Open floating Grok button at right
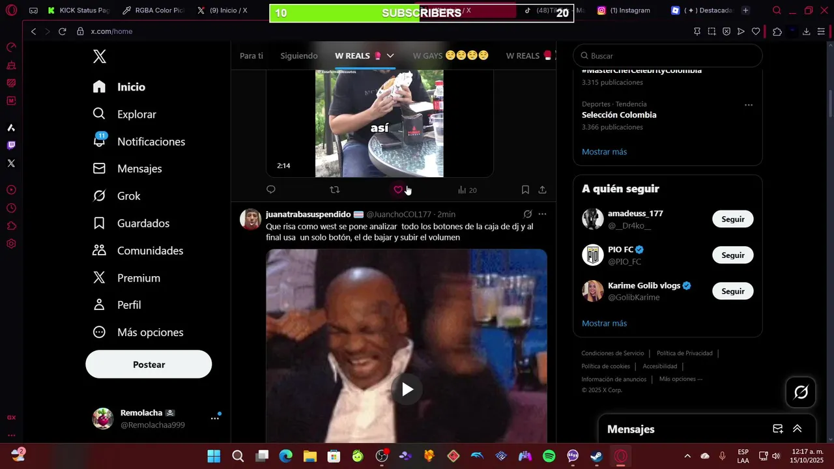The width and height of the screenshot is (834, 469). coord(801,392)
